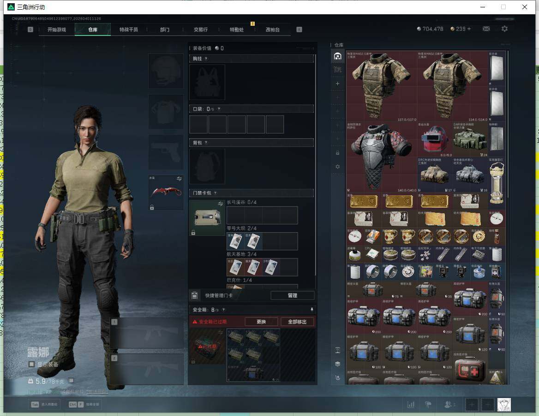
Task: Click the flag icon in bottom bar
Action: point(428,404)
